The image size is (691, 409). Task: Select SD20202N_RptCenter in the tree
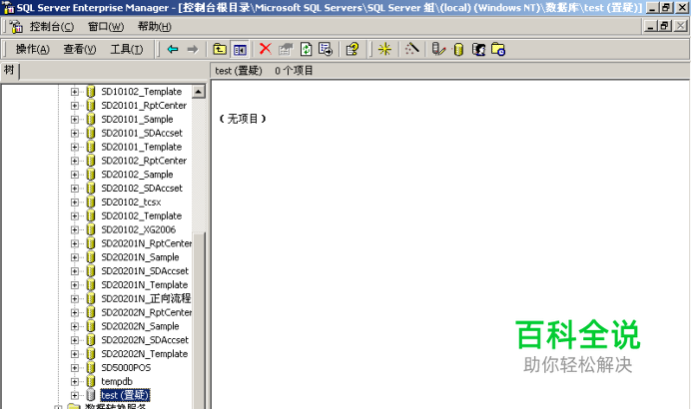coord(147,312)
